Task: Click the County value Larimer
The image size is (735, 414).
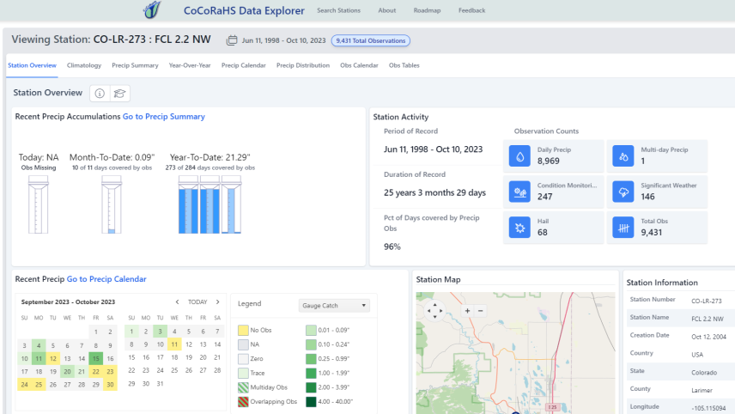Action: click(x=702, y=390)
